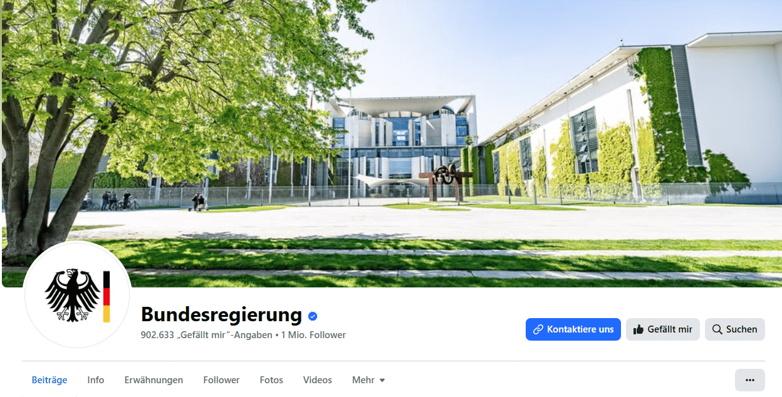The width and height of the screenshot is (782, 397).
Task: Like the page with Gefällt mir button
Action: tap(663, 329)
